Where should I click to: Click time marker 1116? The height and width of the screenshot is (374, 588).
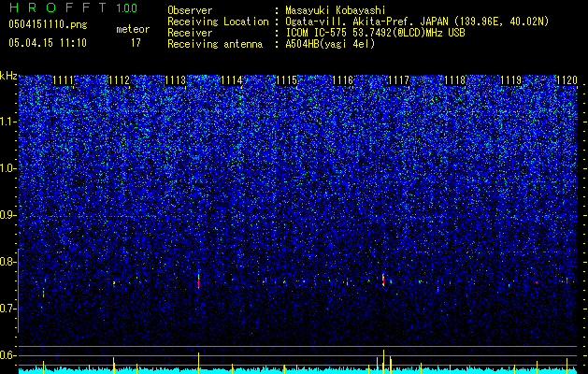click(x=343, y=80)
